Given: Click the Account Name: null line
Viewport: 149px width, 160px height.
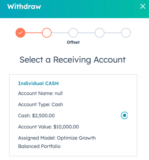Looking at the screenshot, I should 40,94.
